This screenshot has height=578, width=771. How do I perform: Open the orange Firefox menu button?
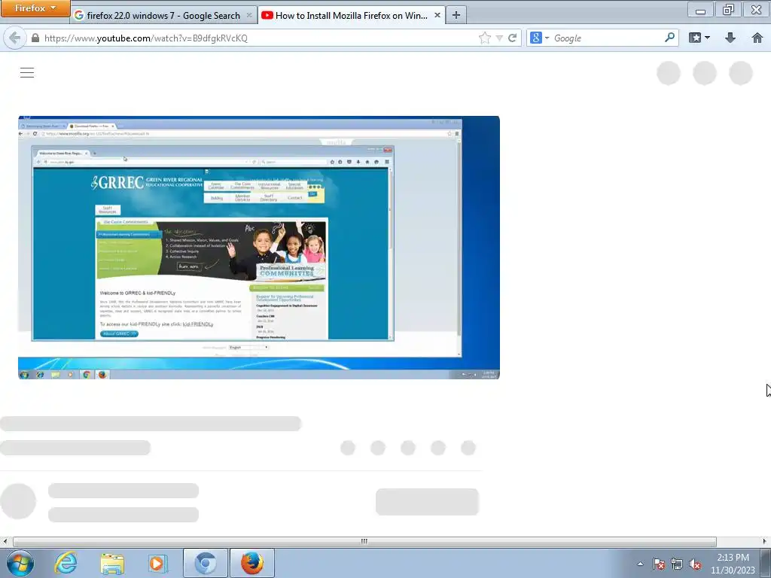(35, 8)
